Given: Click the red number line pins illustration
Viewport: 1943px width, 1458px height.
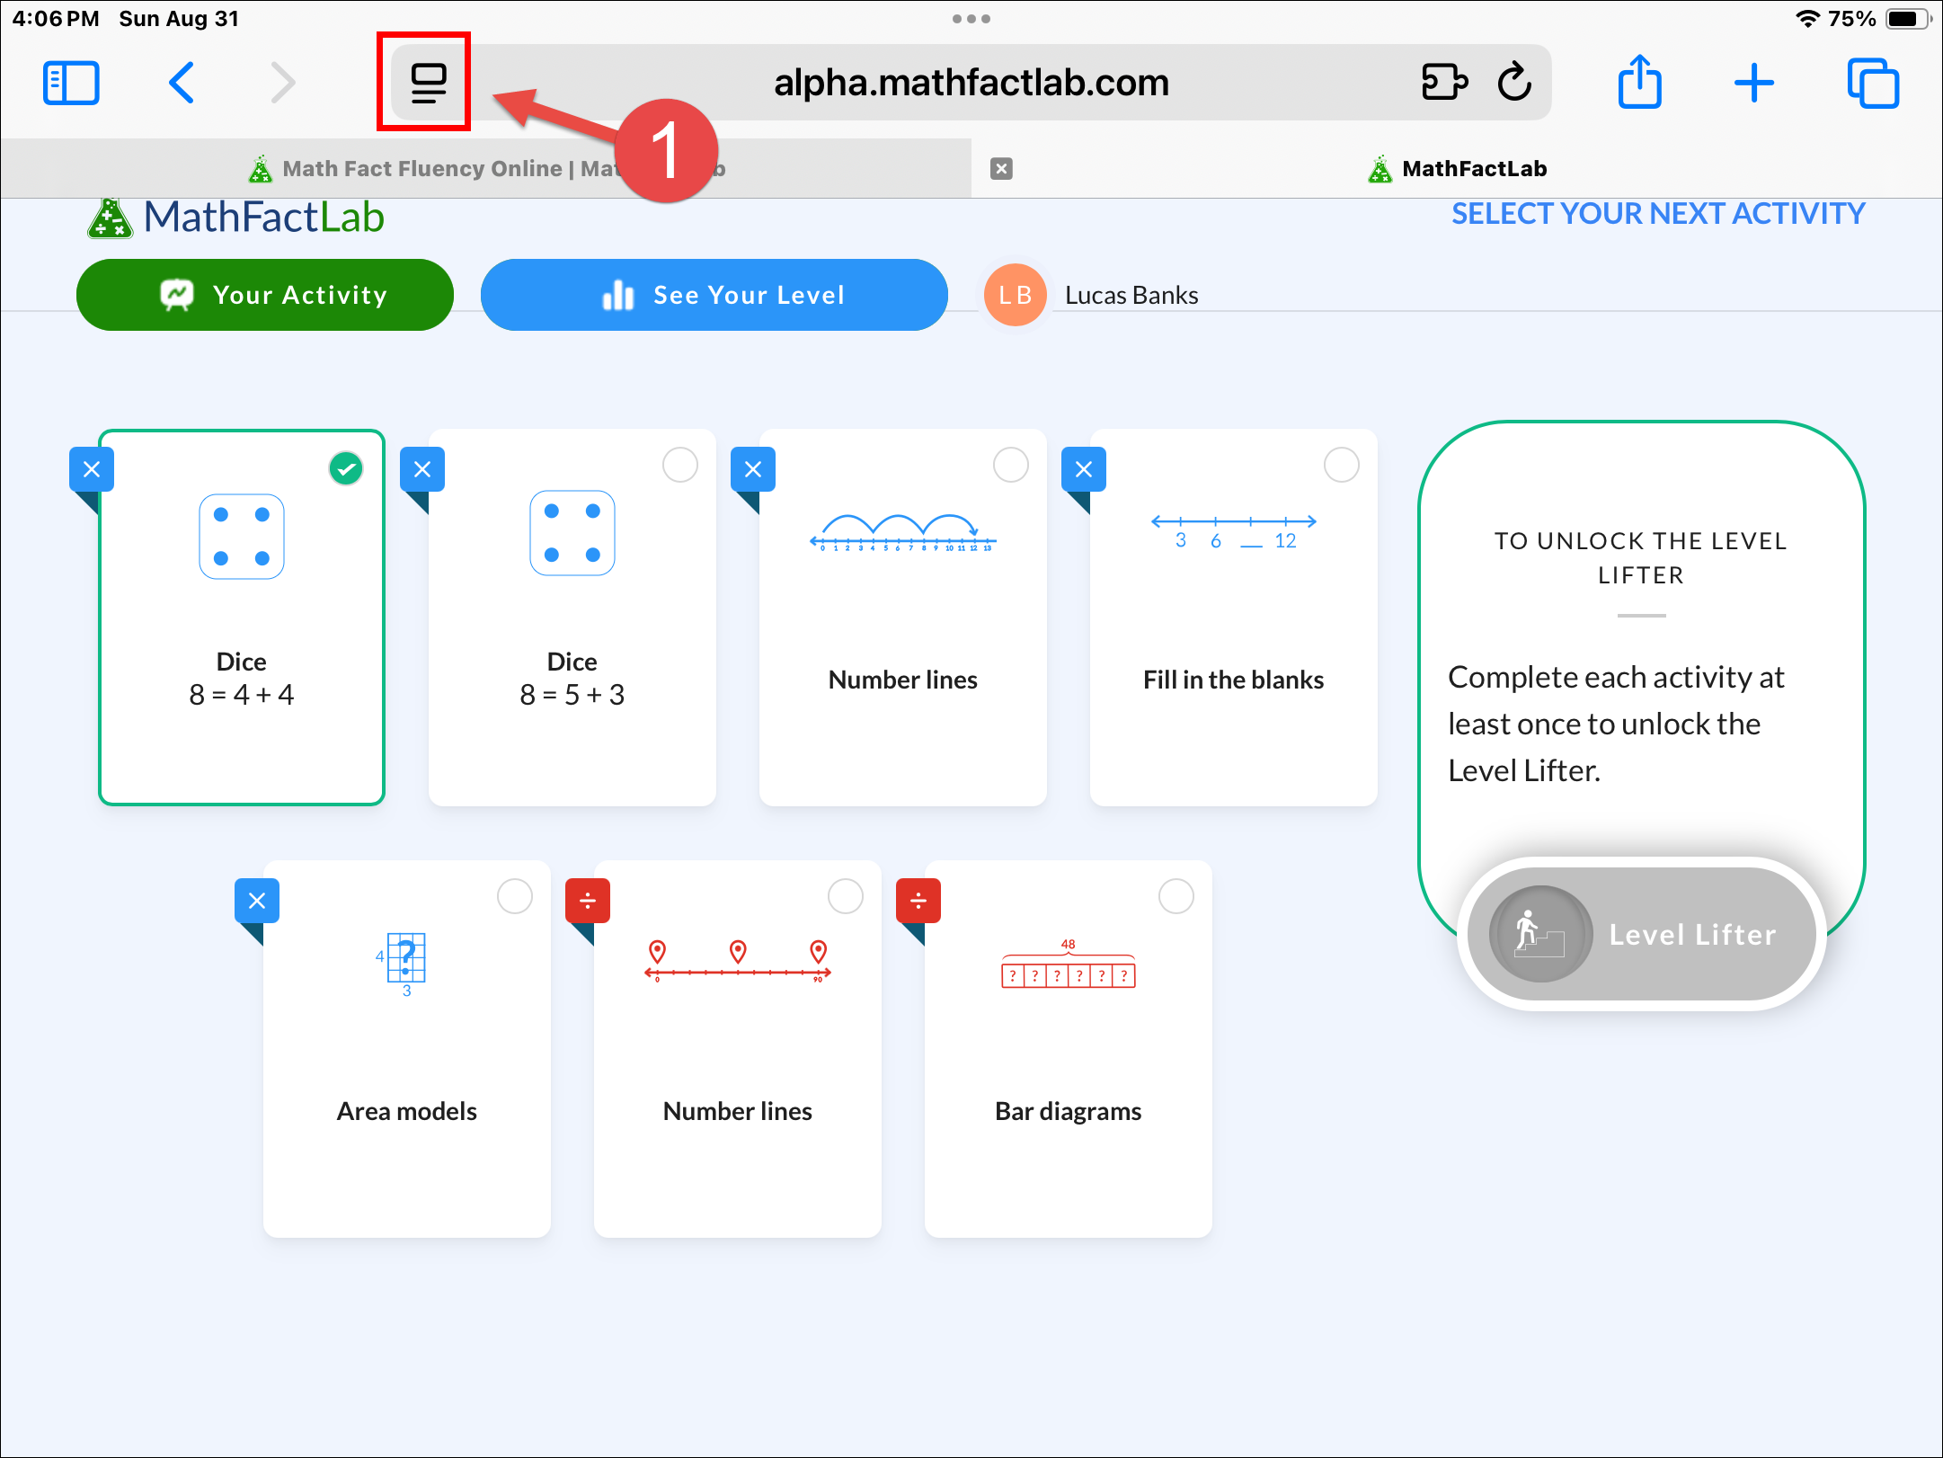Looking at the screenshot, I should [738, 961].
